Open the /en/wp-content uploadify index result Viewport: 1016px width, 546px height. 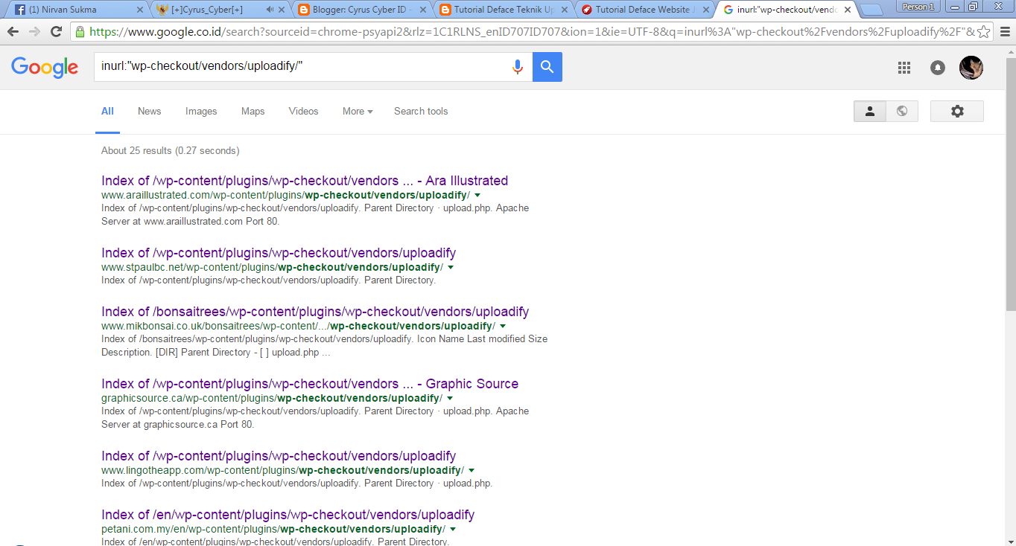click(288, 515)
